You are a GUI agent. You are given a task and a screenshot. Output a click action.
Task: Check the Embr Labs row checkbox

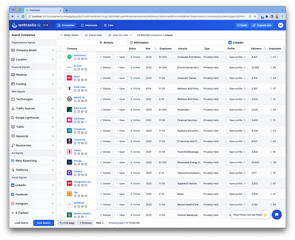coord(60,88)
